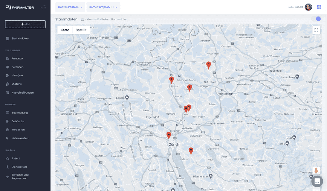The image size is (327, 191).
Task: Open the apps grid icon
Action: 319,7
